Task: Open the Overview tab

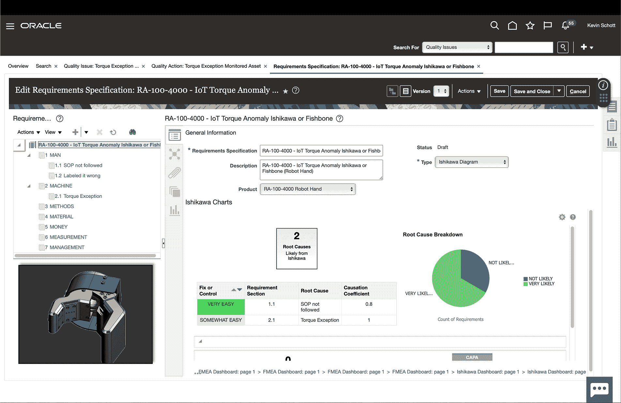Action: (x=18, y=66)
